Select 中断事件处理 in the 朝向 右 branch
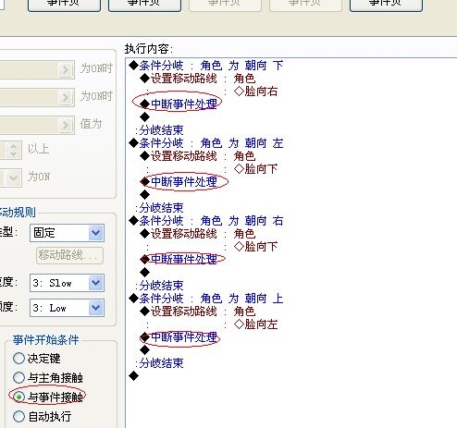 179,260
